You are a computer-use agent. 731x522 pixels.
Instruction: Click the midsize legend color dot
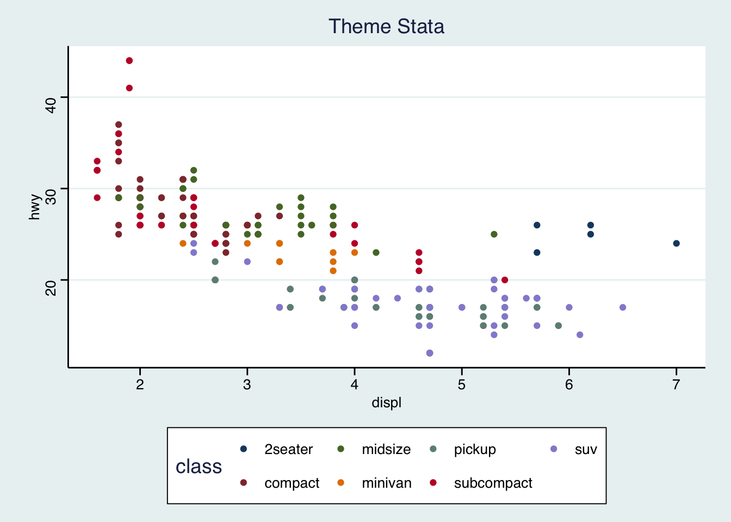tap(341, 449)
